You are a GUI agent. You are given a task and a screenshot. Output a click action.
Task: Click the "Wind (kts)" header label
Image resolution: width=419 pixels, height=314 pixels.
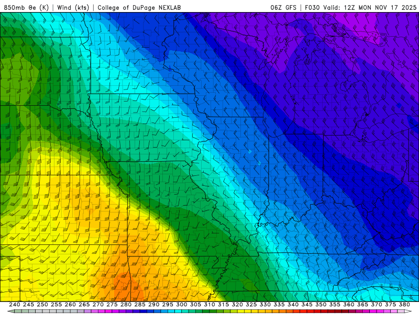click(73, 7)
